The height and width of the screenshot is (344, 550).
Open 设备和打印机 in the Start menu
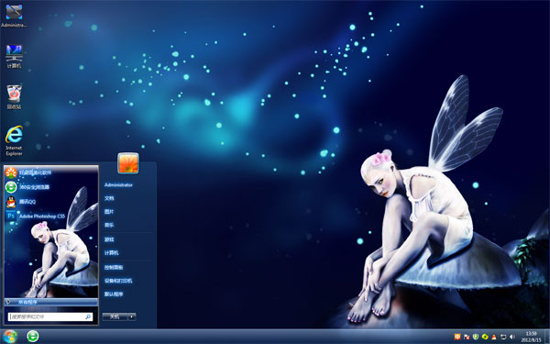[118, 281]
